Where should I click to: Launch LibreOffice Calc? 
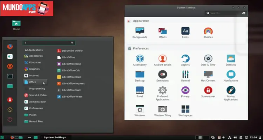69,70
